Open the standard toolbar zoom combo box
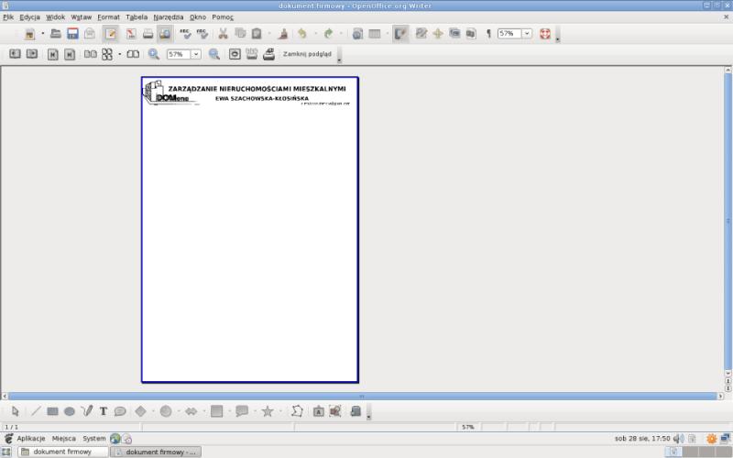Viewport: 733px width, 458px height. coord(527,34)
